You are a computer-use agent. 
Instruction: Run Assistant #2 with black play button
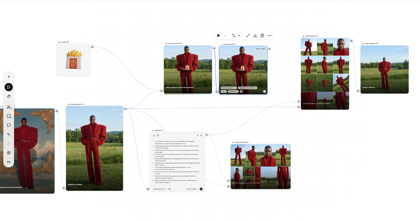(201, 189)
